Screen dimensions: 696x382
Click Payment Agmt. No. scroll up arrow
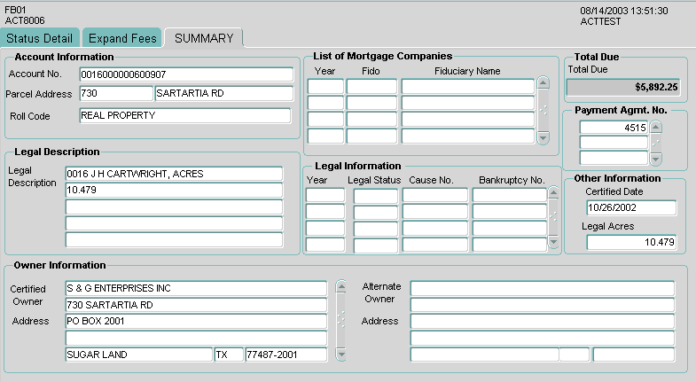pyautogui.click(x=656, y=128)
